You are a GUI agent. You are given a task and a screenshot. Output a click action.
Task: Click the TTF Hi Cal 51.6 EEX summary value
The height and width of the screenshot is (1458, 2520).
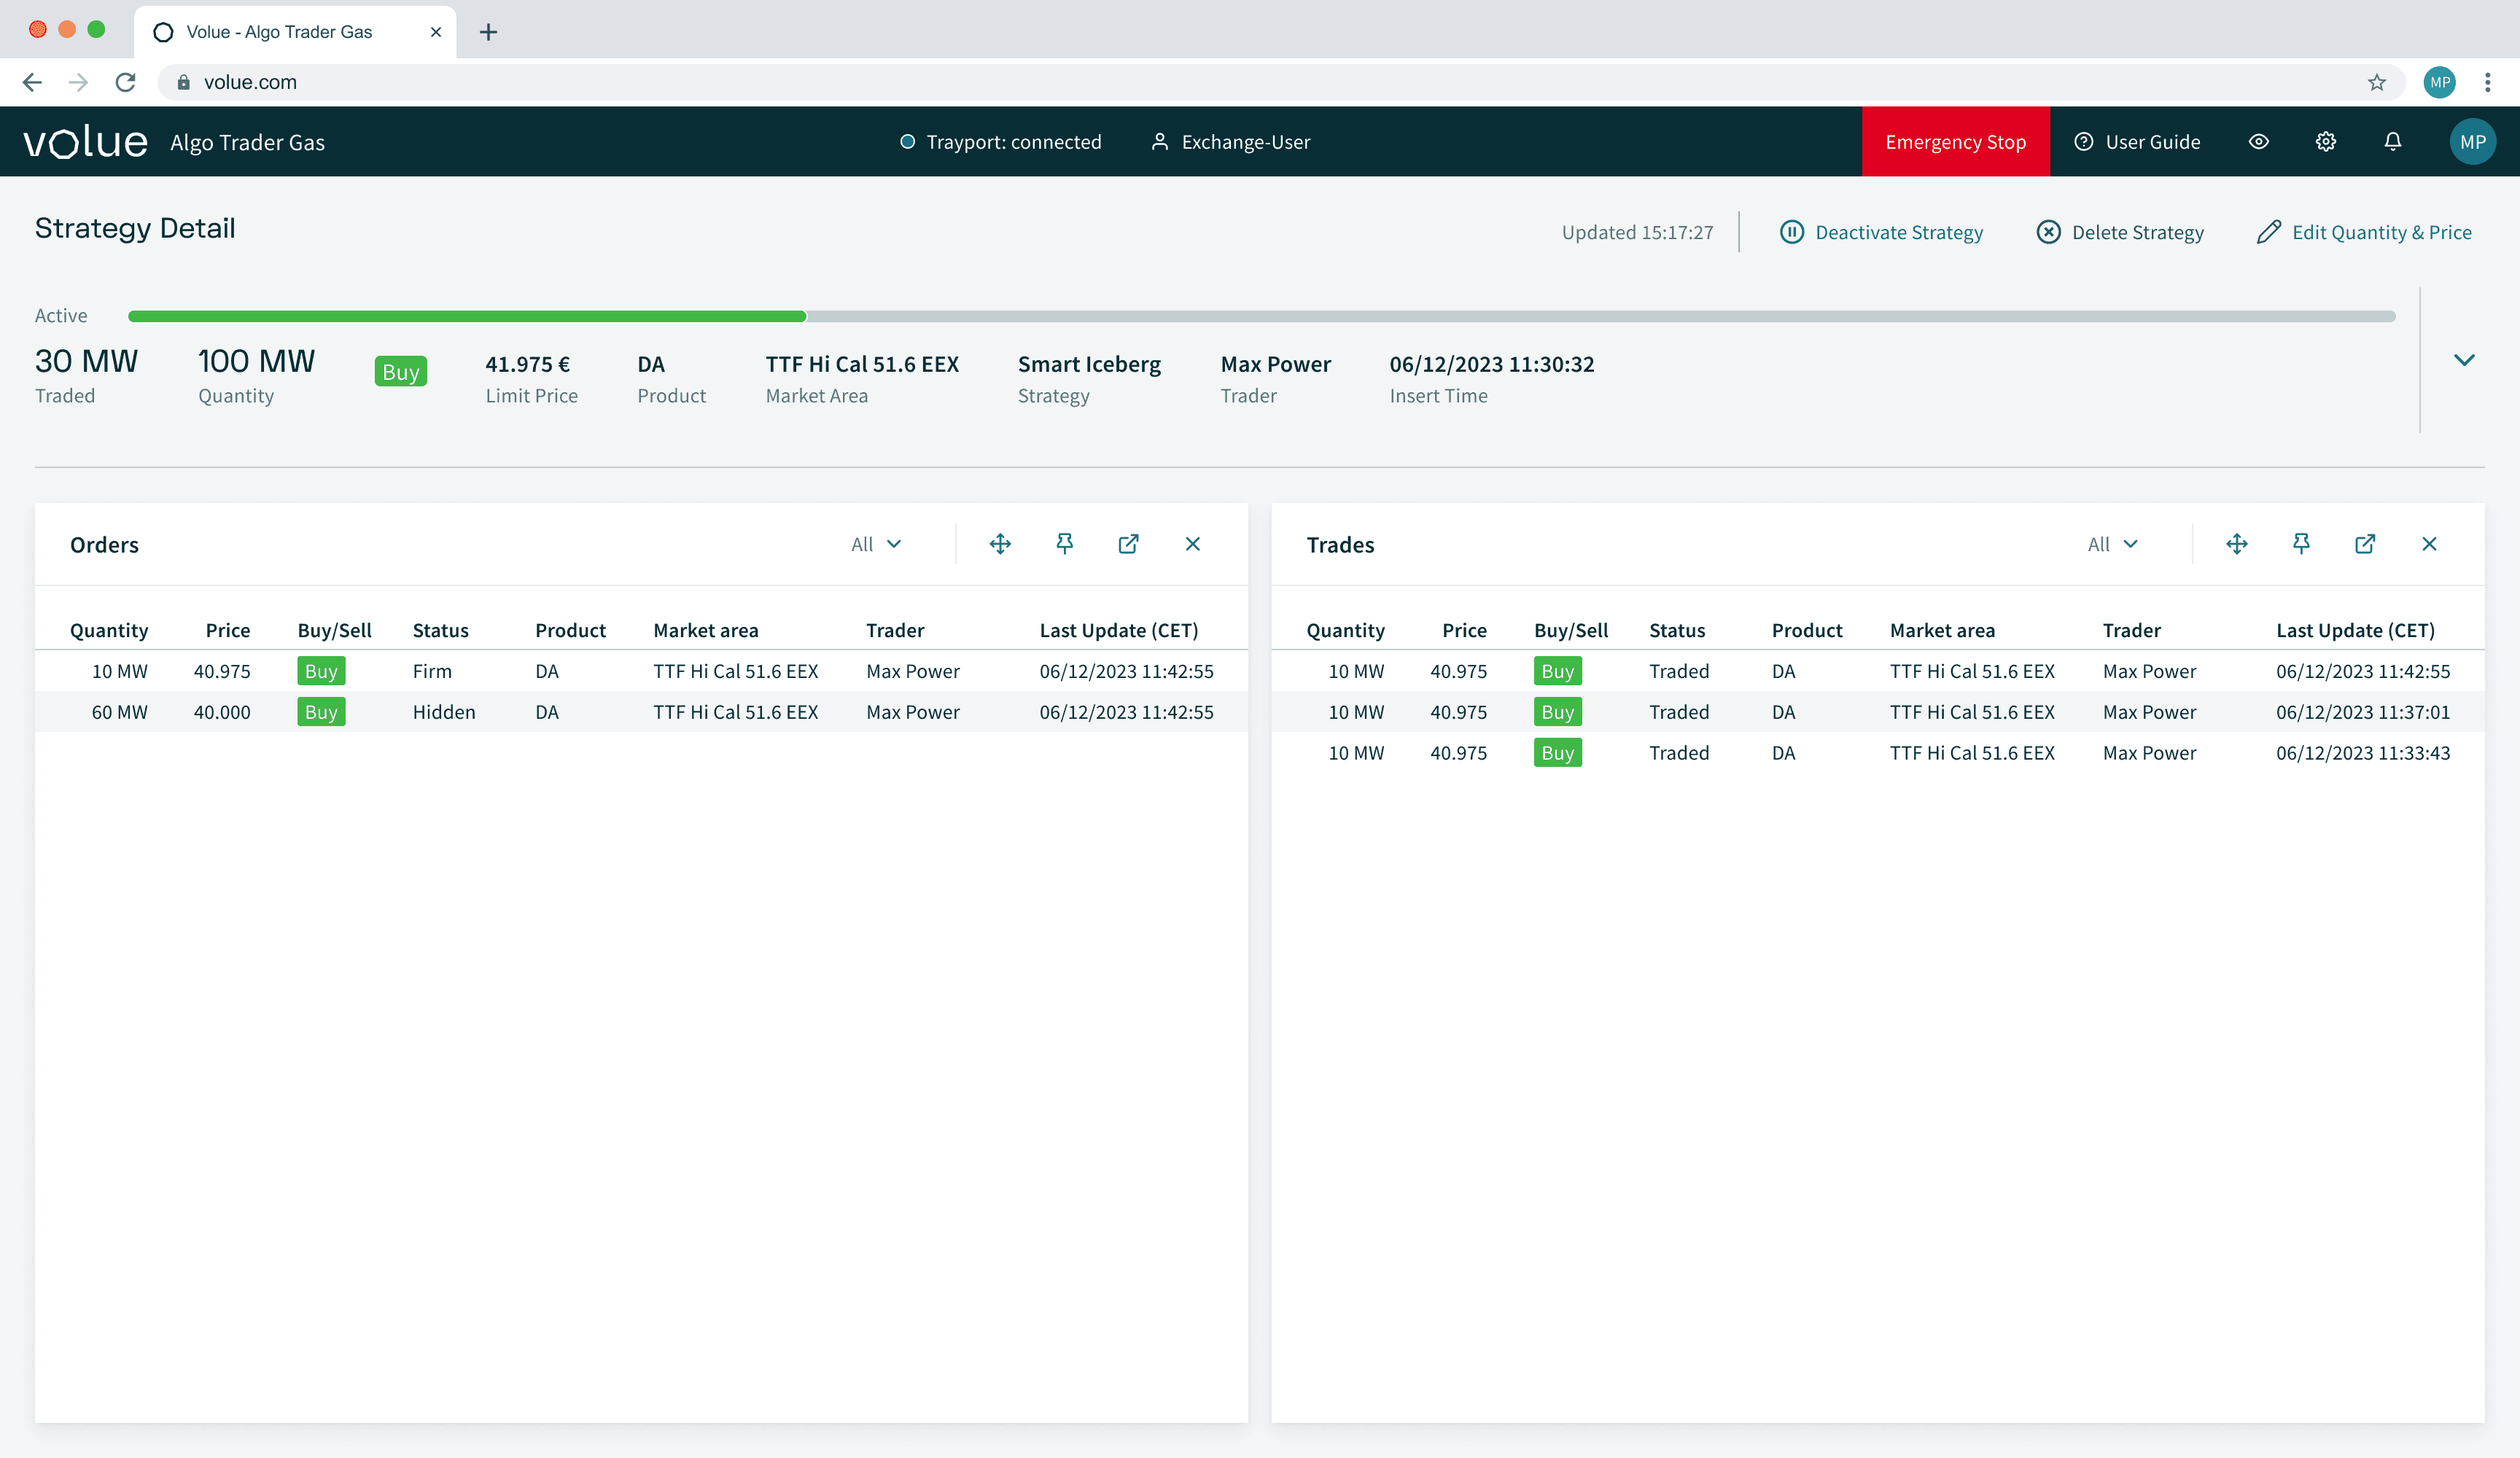[x=862, y=364]
